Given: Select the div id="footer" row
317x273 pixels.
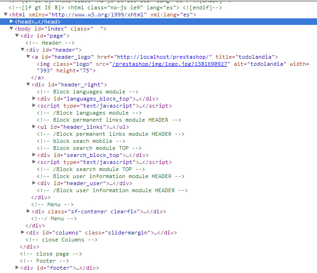Looking at the screenshot, I should point(60,268).
